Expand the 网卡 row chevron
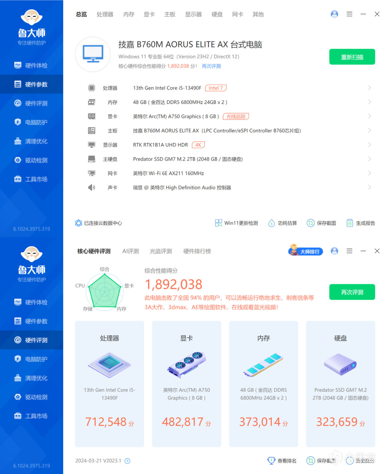This screenshot has width=387, height=474. 369,173
